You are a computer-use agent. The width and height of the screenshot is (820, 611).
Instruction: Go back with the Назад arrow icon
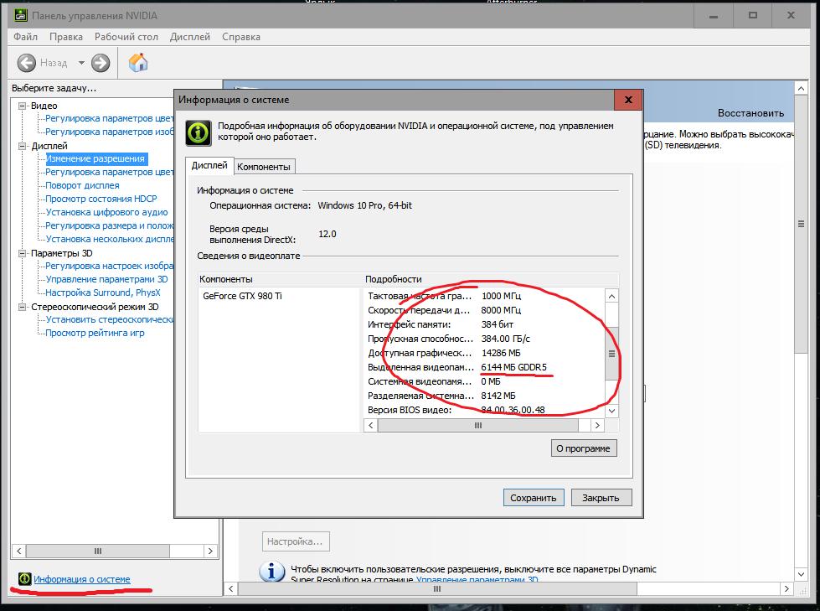coord(26,63)
